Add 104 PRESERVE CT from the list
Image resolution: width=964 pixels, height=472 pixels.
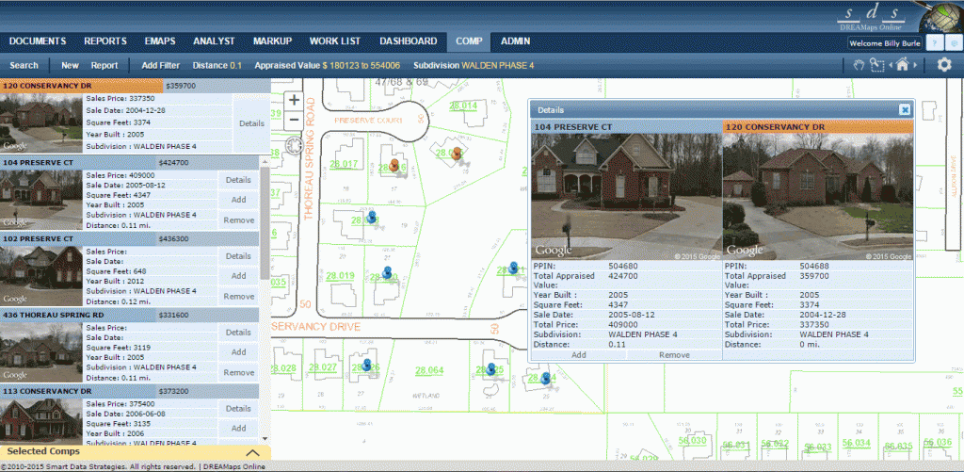coord(238,200)
